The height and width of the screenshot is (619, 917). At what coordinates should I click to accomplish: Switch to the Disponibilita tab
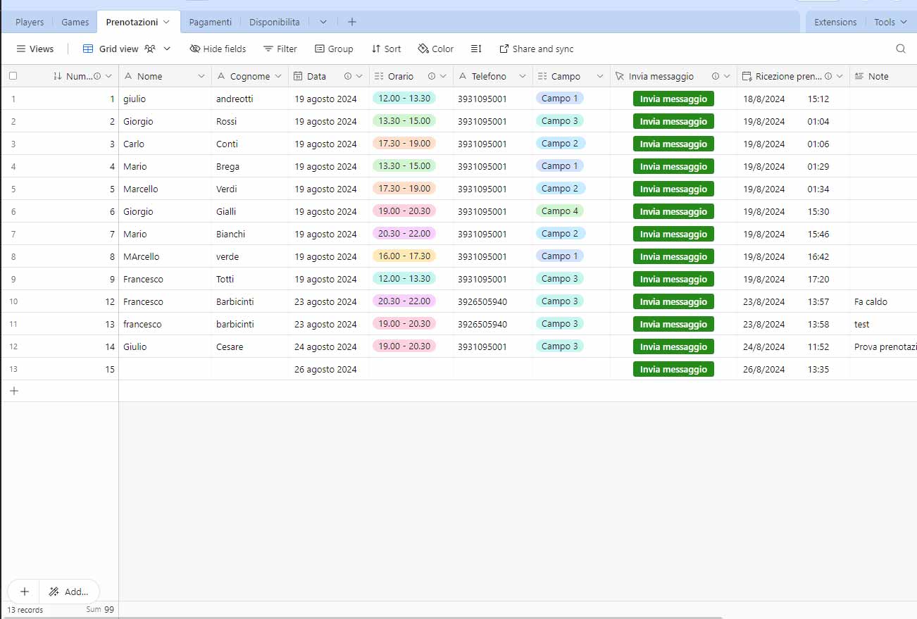tap(275, 22)
